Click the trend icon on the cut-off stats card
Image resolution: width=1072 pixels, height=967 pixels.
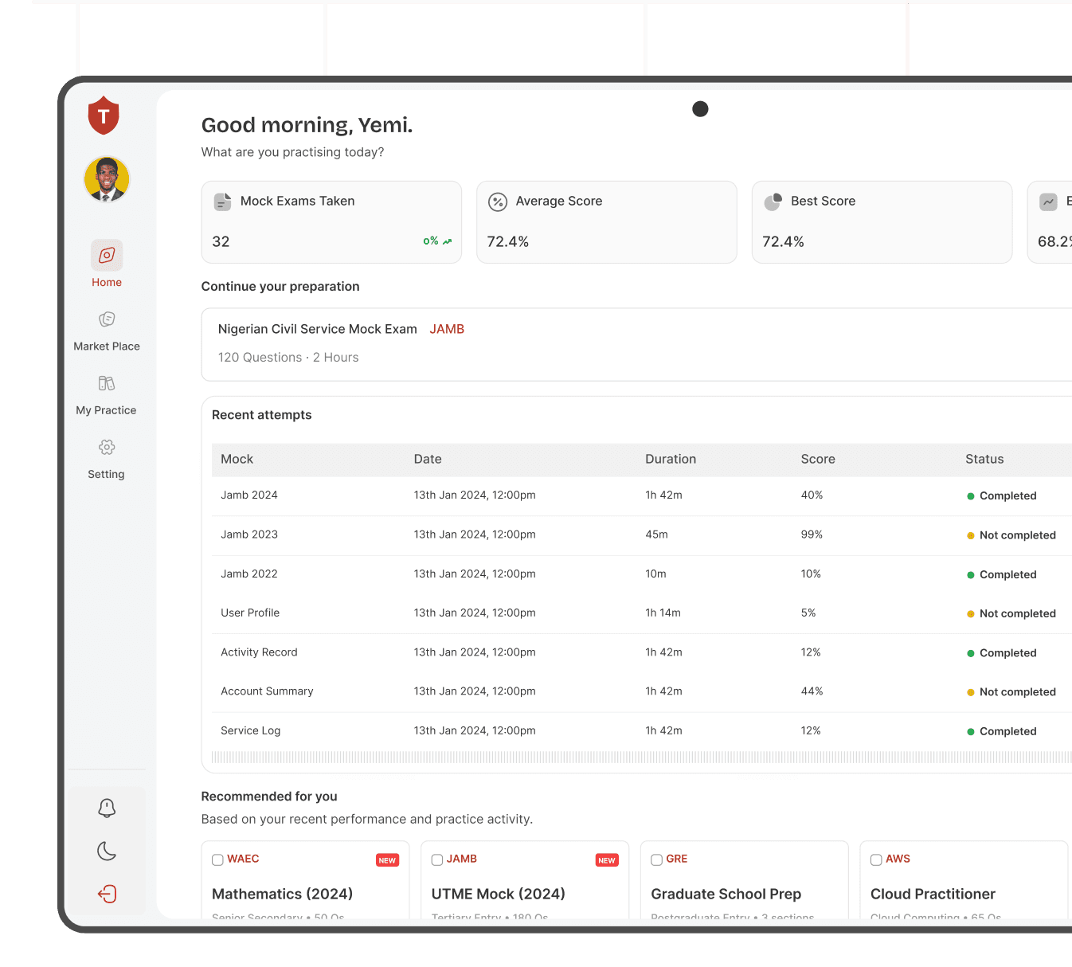pyautogui.click(x=1048, y=202)
